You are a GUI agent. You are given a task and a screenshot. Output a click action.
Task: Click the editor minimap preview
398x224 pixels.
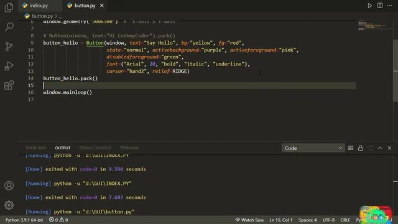(375, 26)
